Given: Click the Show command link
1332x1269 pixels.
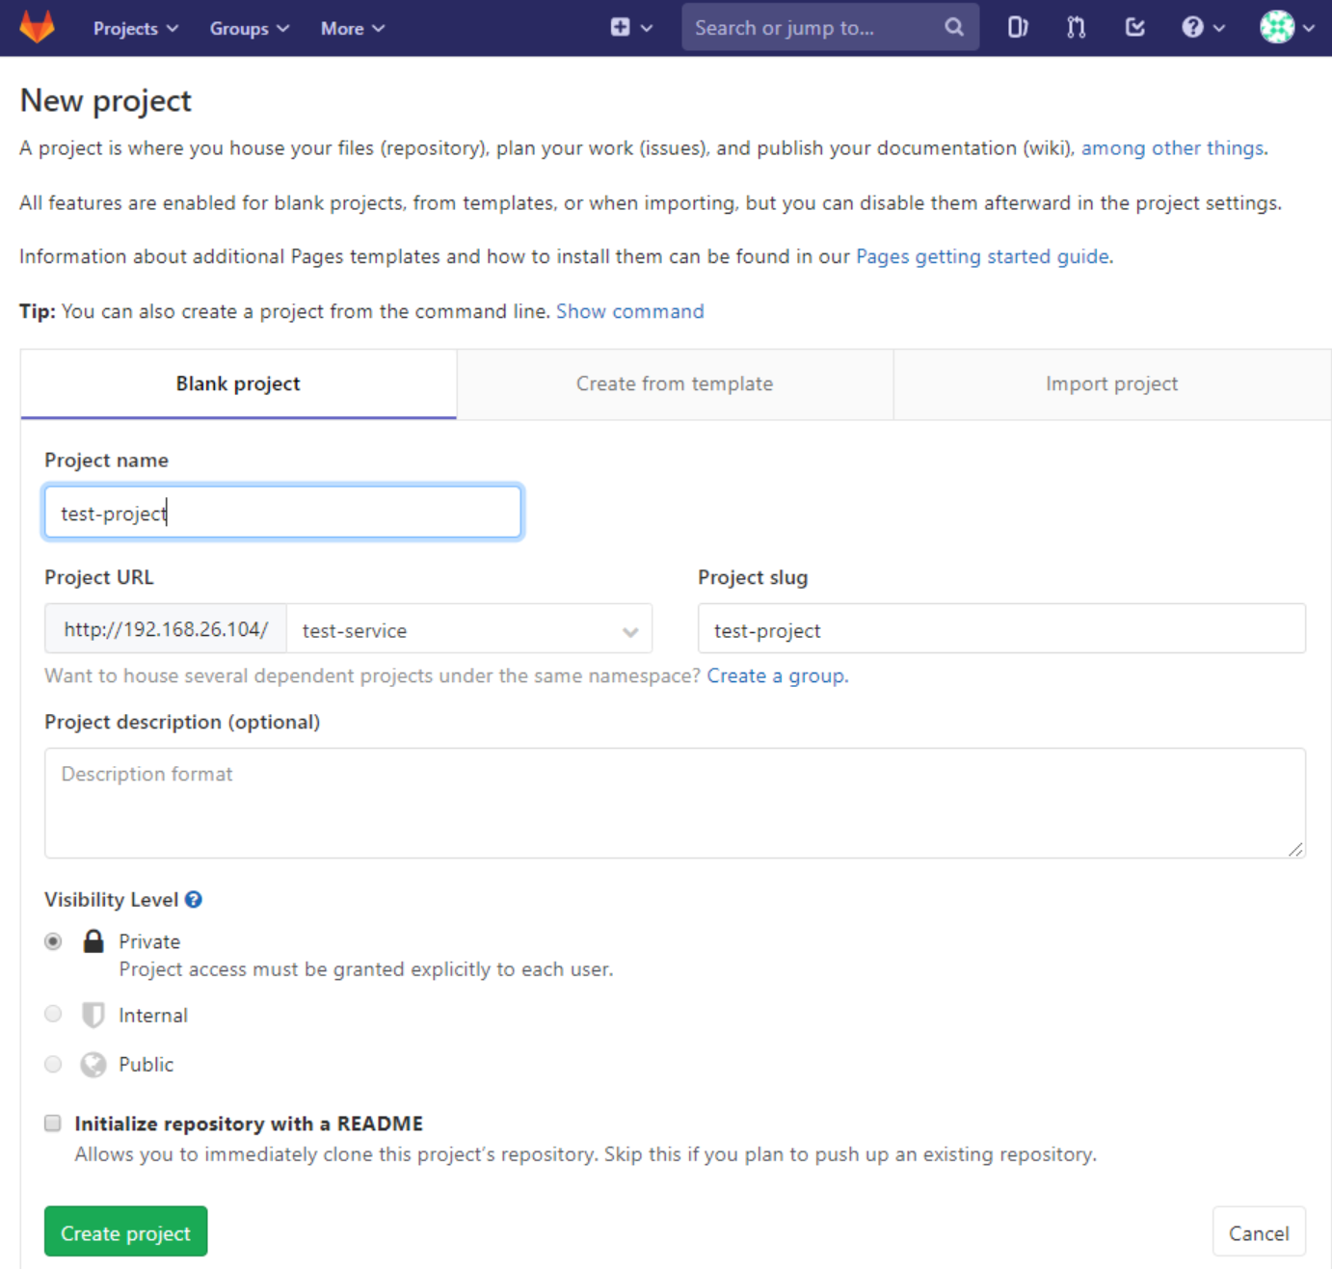Looking at the screenshot, I should pos(630,311).
